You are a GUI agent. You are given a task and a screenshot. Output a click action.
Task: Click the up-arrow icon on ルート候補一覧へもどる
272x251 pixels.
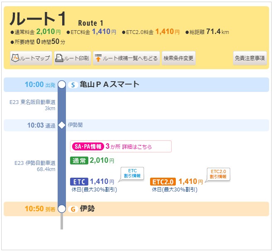pyautogui.click(x=98, y=58)
